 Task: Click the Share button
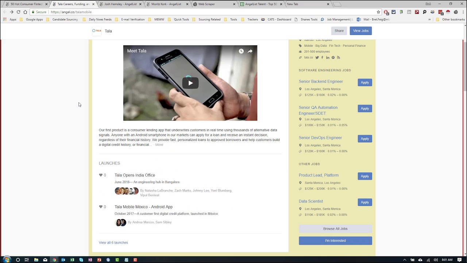pyautogui.click(x=339, y=31)
